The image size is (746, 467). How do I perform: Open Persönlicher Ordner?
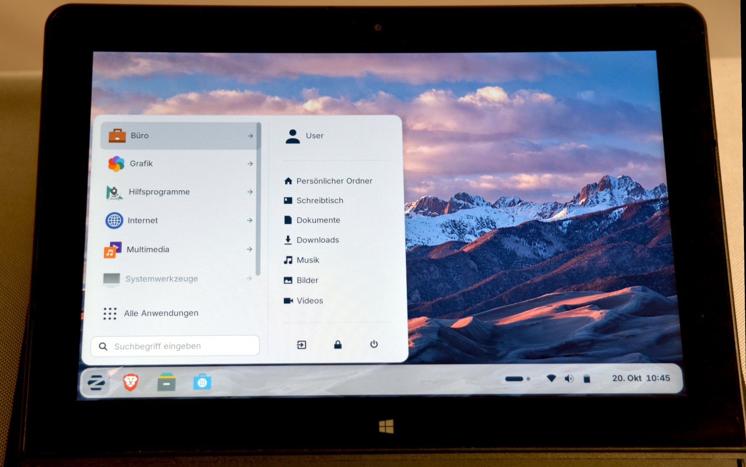tap(328, 181)
